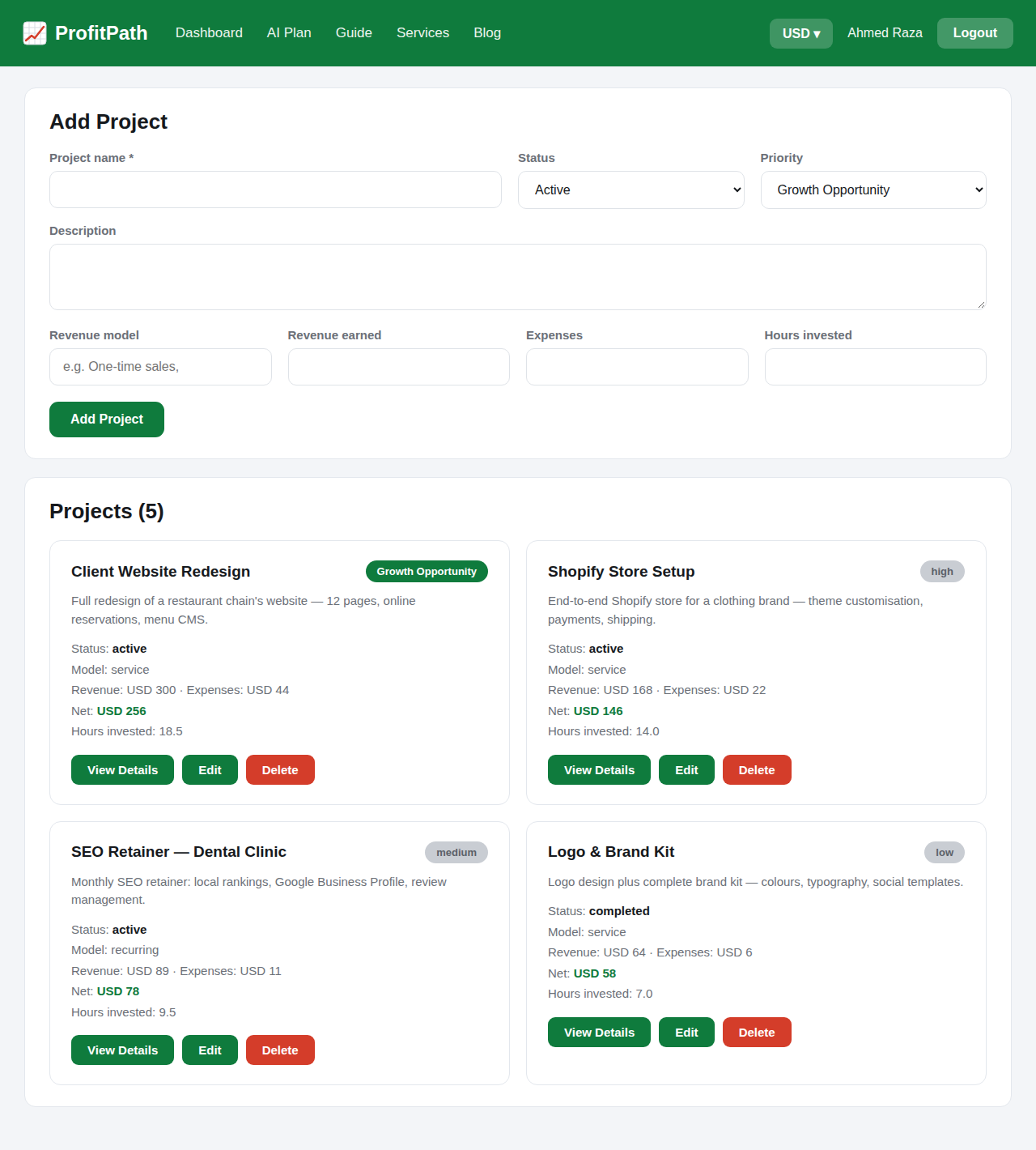Viewport: 1036px width, 1150px height.
Task: Click the low priority badge on Logo & Brand Kit
Action: [x=945, y=853]
